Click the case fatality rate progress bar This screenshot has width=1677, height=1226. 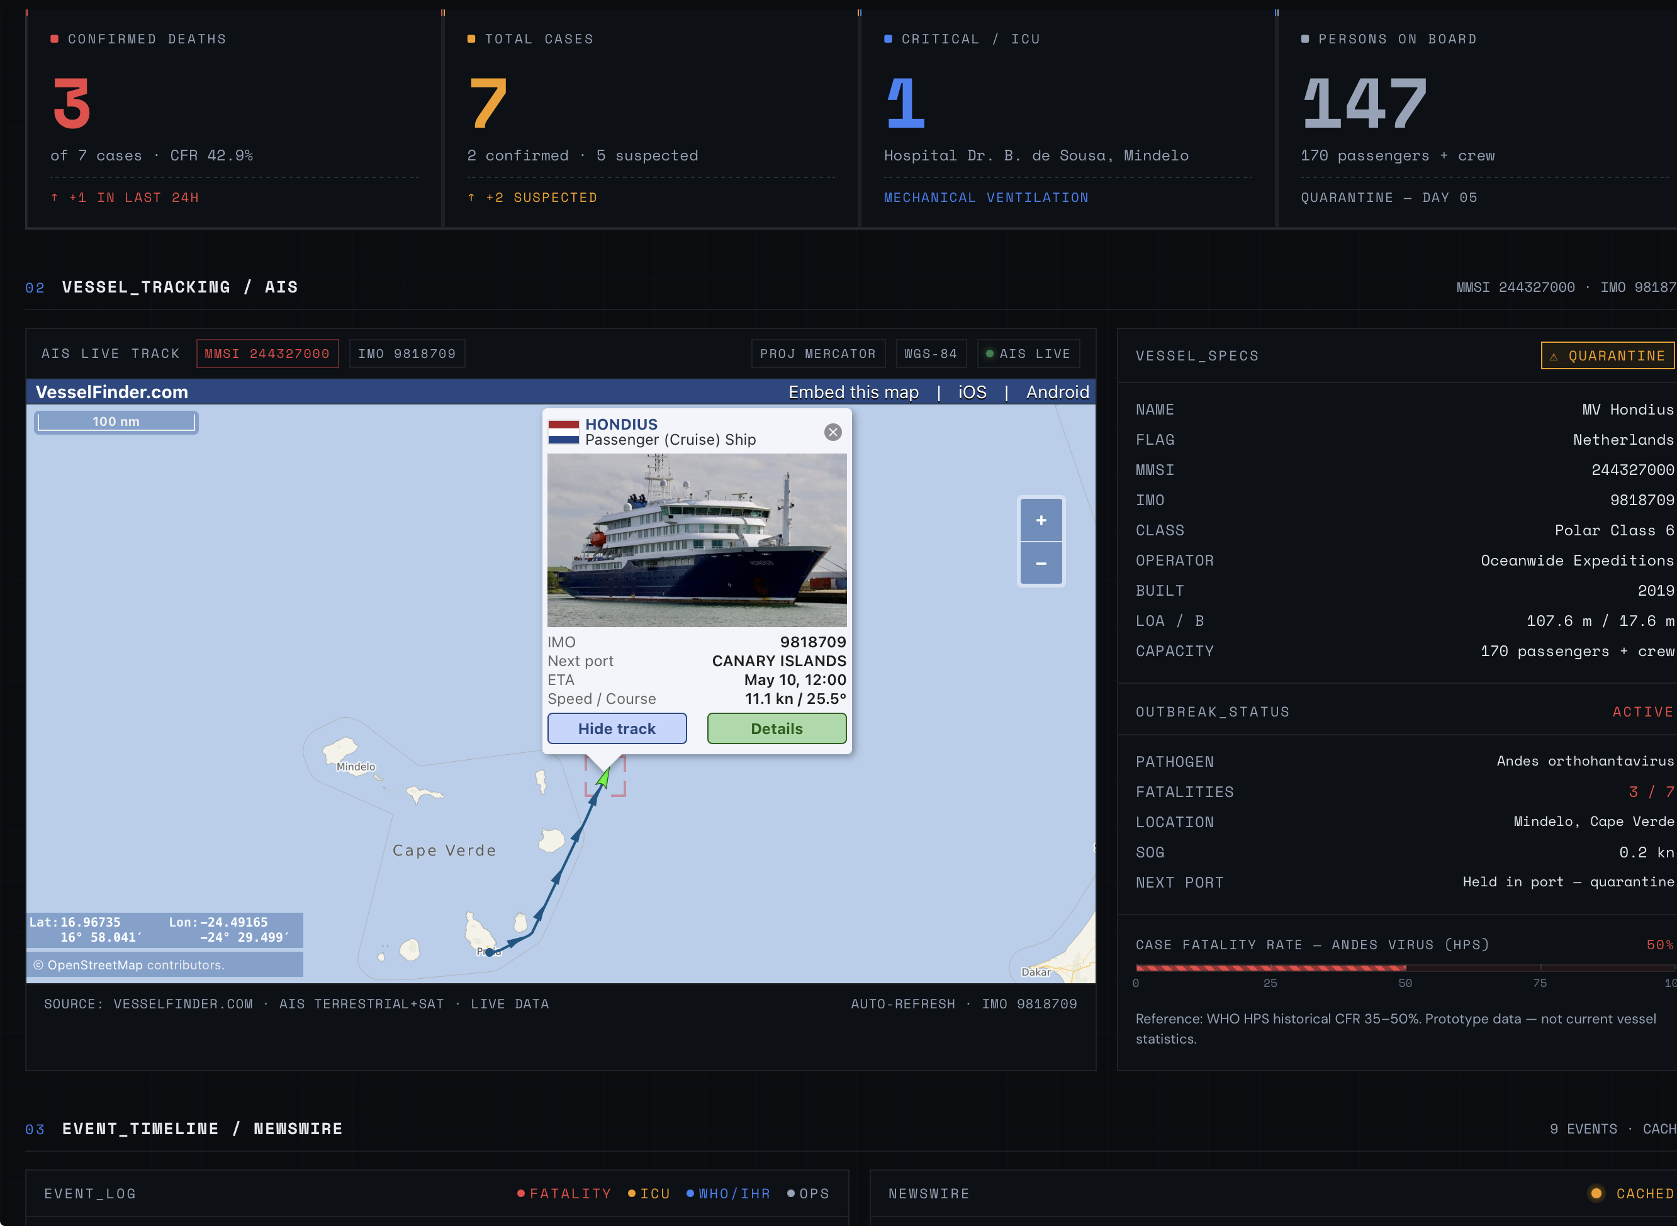click(x=1406, y=967)
